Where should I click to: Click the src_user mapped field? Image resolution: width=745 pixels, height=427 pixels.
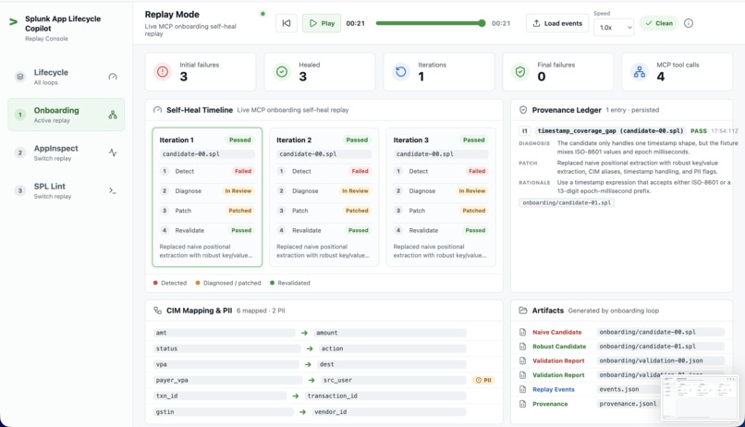[x=394, y=380]
